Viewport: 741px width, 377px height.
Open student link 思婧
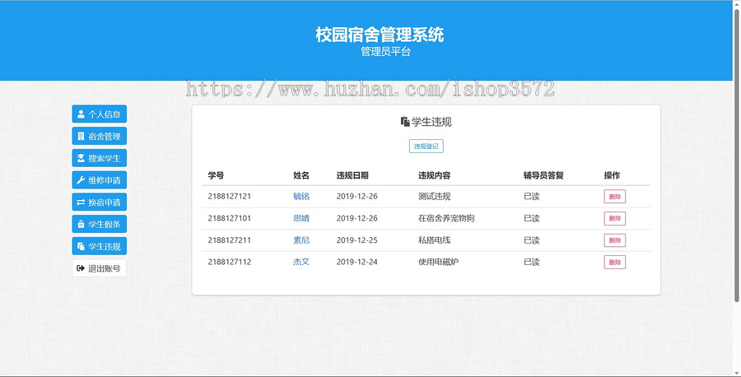301,218
